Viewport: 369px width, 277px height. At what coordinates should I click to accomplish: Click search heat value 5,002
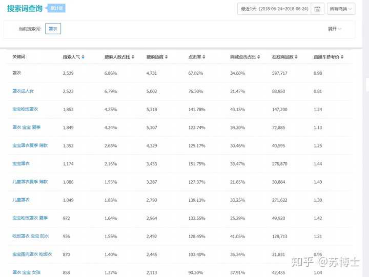pos(152,91)
